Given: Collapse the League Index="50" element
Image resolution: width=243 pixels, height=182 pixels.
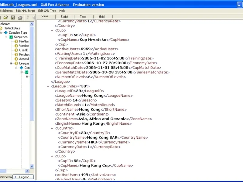Looking at the screenshot, I should point(48,86).
